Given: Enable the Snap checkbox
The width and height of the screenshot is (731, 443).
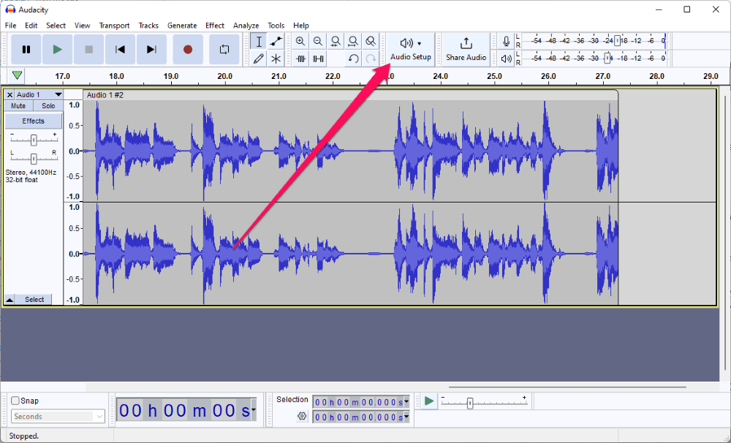Looking at the screenshot, I should [x=15, y=401].
